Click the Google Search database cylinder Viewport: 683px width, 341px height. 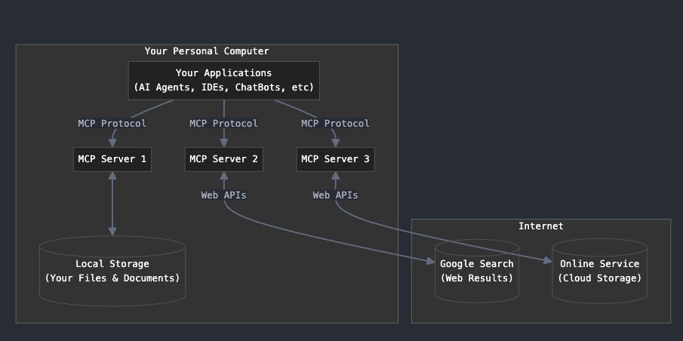tap(476, 270)
